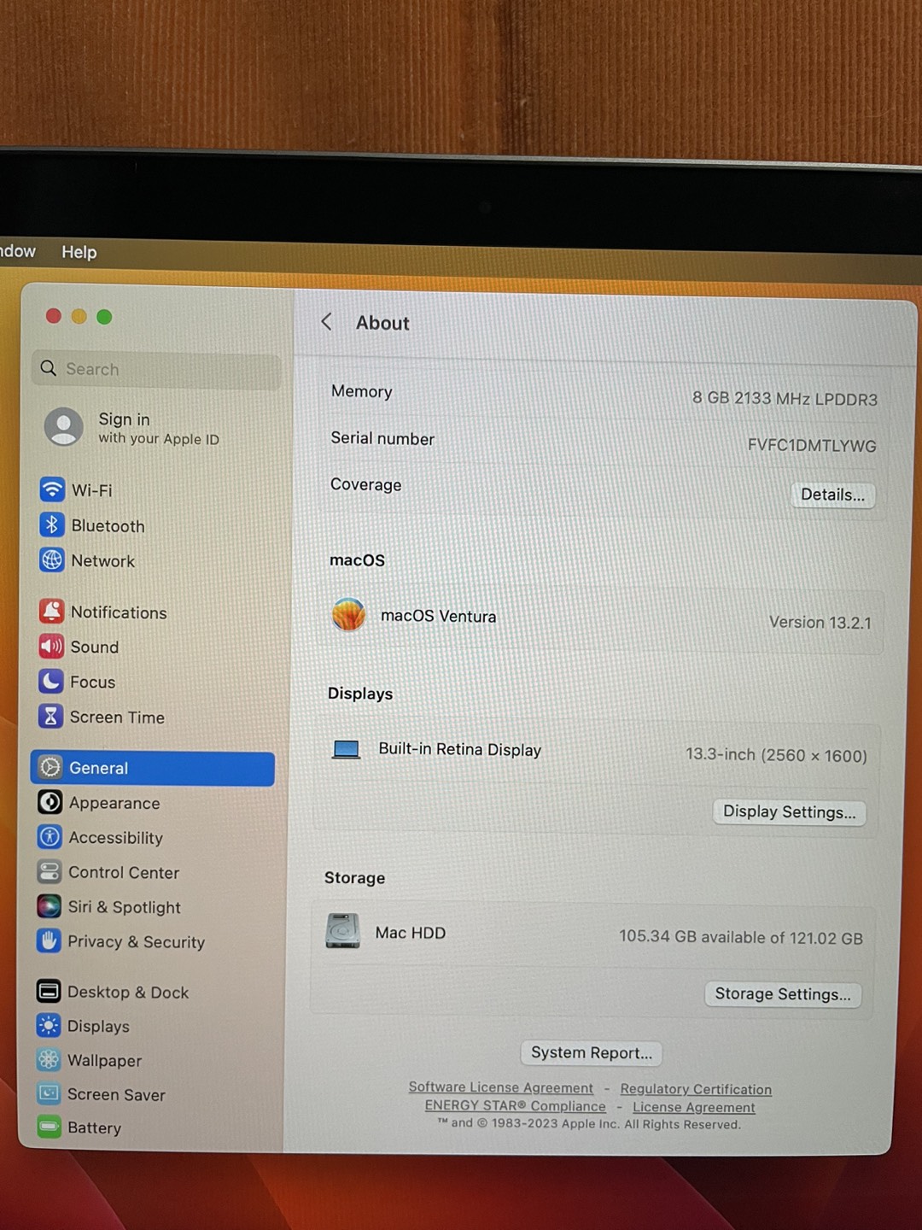
Task: Click the Notifications bell icon
Action: point(53,612)
